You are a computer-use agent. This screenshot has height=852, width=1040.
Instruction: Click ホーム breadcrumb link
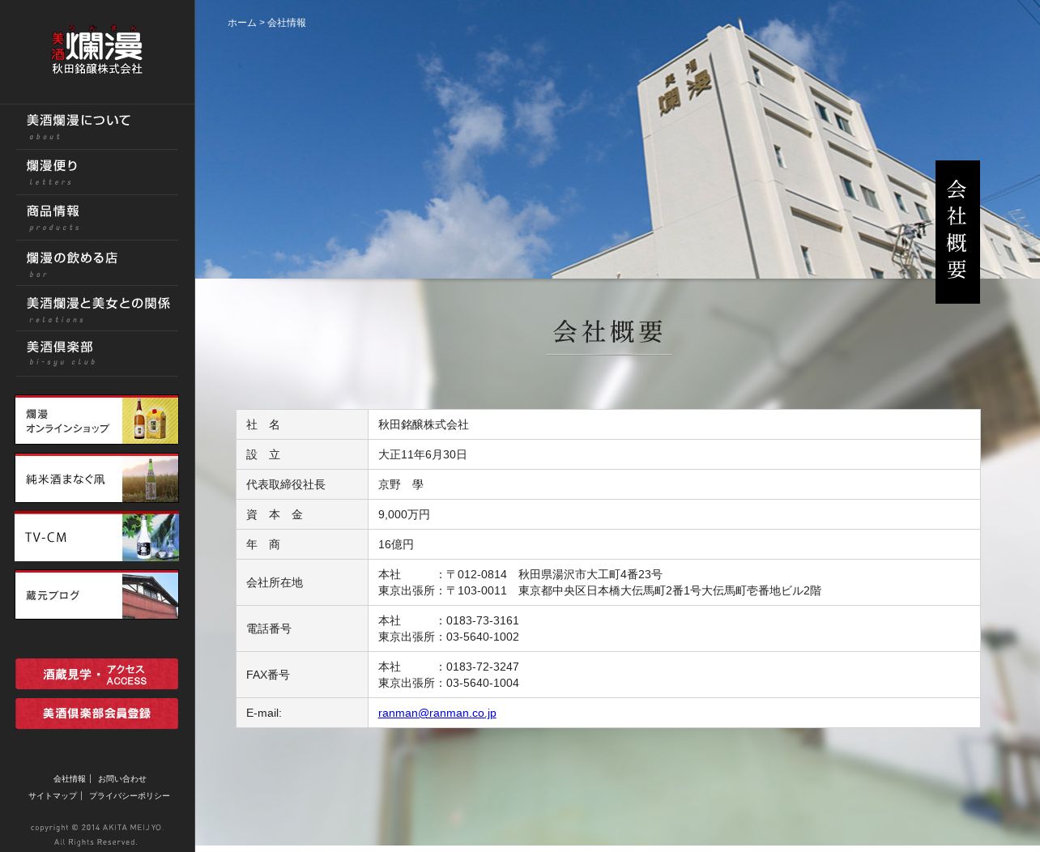click(242, 23)
